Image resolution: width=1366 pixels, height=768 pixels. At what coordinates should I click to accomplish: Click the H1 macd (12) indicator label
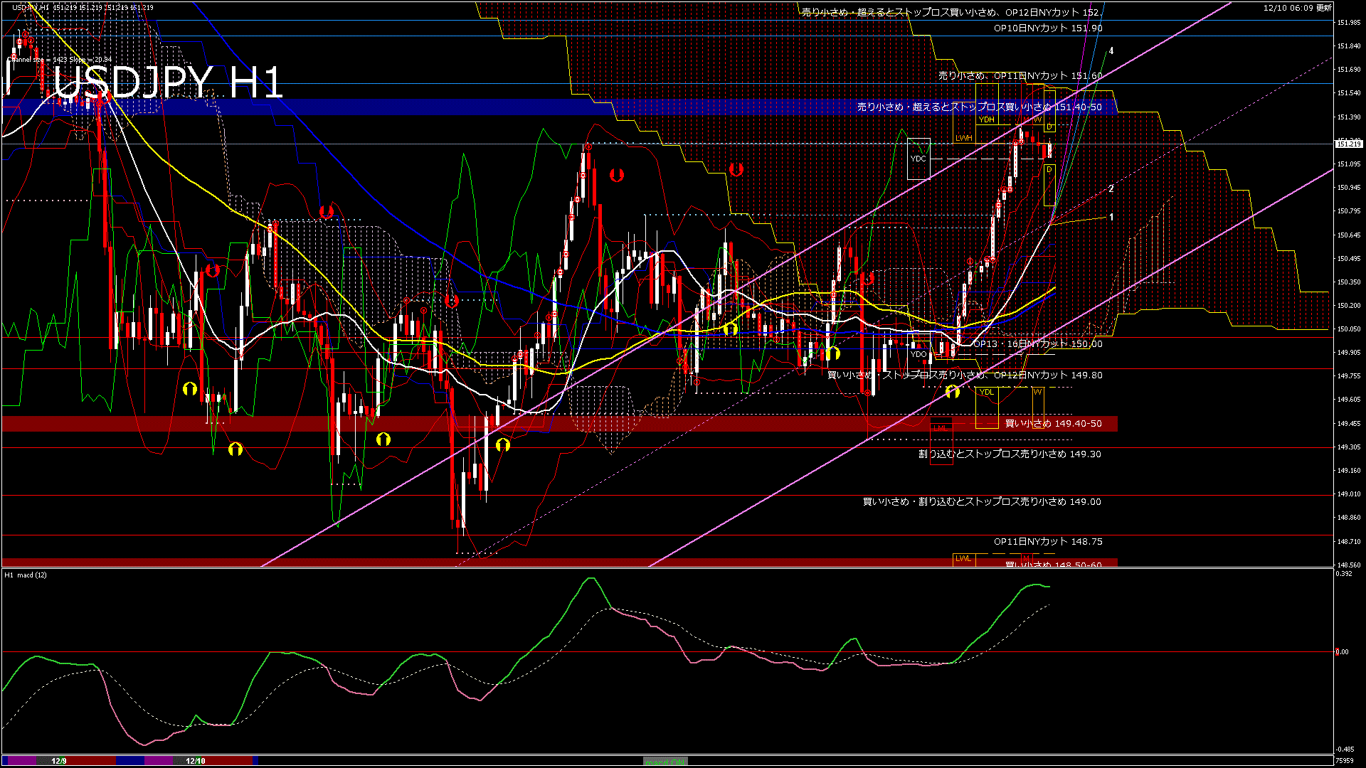tap(26, 575)
